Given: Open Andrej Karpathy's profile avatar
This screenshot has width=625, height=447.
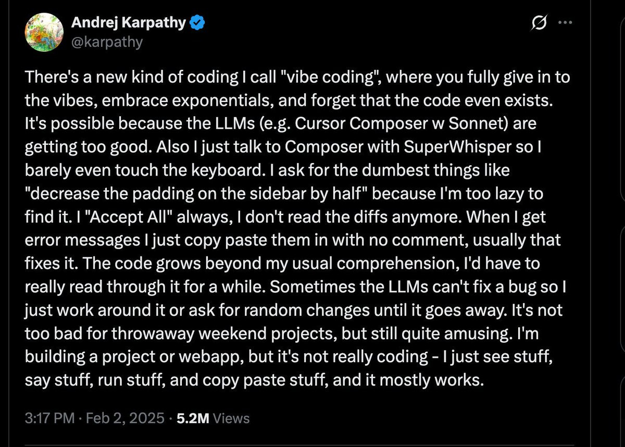Looking at the screenshot, I should tap(42, 32).
